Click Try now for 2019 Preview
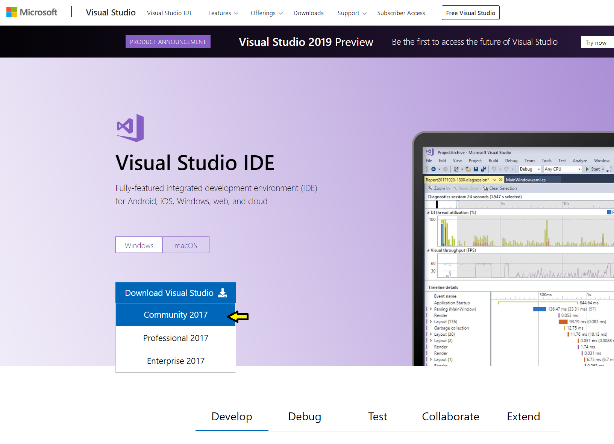 (597, 42)
